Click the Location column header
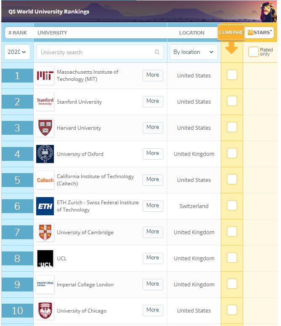 click(192, 32)
